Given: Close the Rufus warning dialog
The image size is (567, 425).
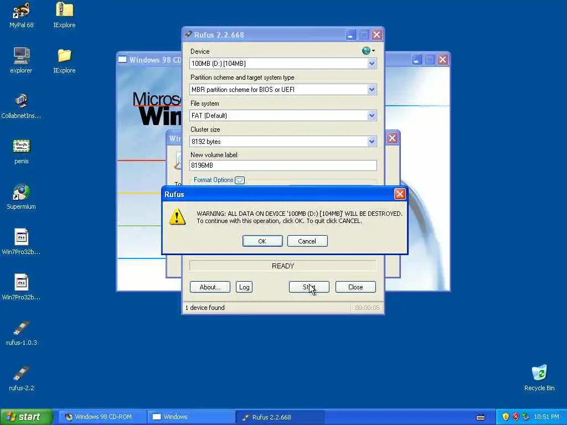Looking at the screenshot, I should coord(400,194).
